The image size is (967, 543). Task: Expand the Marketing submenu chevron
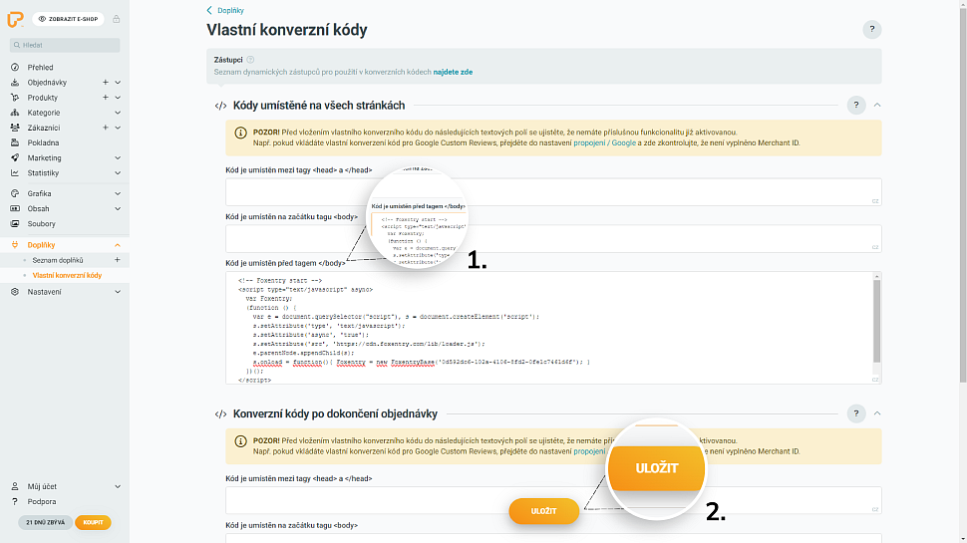[118, 157]
